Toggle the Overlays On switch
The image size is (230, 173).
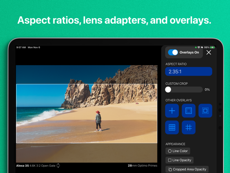tap(173, 52)
